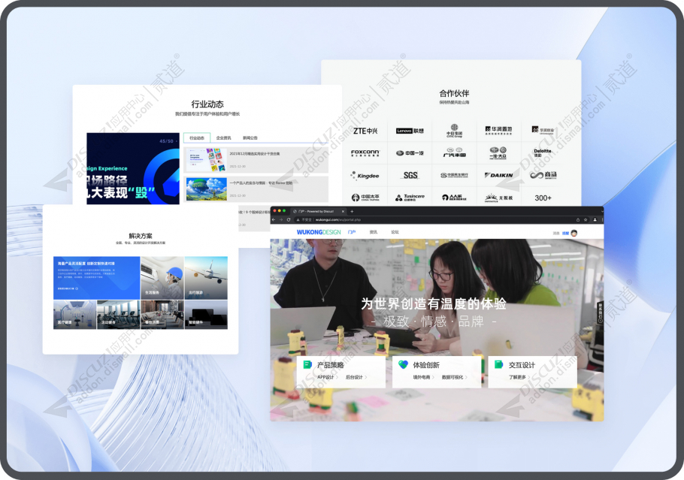Screen dimensions: 684x480
Task: Select the 资讯 nav item
Action: [x=374, y=232]
